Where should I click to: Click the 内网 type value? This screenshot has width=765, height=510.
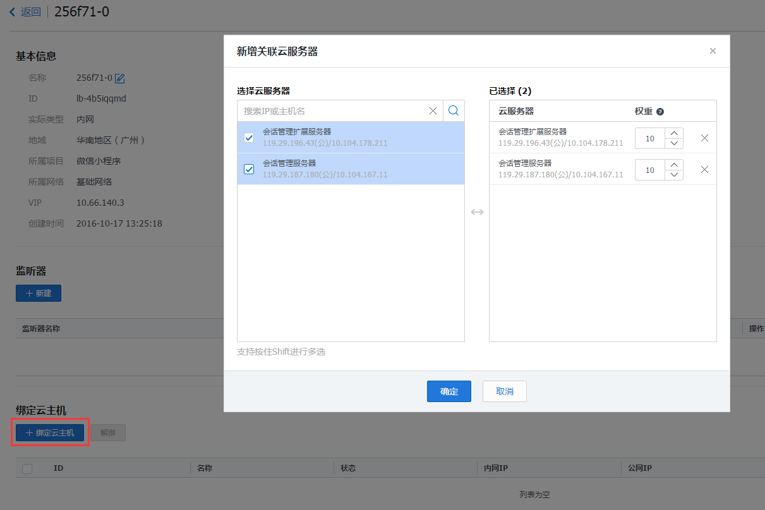85,119
